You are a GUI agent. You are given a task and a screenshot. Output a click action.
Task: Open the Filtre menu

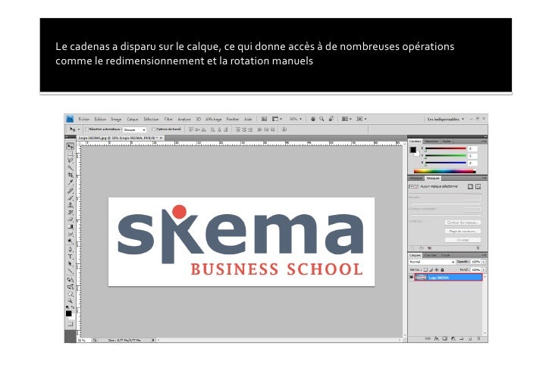168,120
